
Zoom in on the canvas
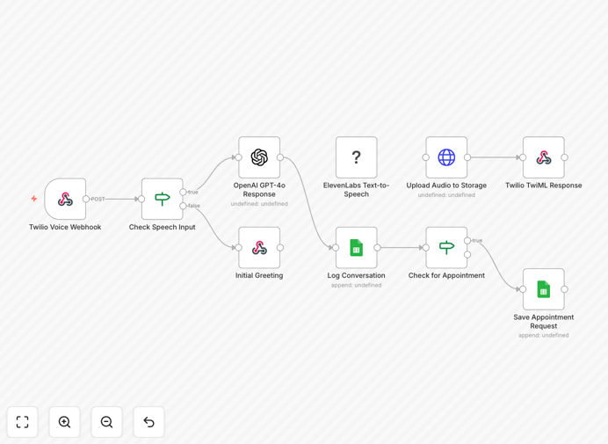click(x=64, y=422)
